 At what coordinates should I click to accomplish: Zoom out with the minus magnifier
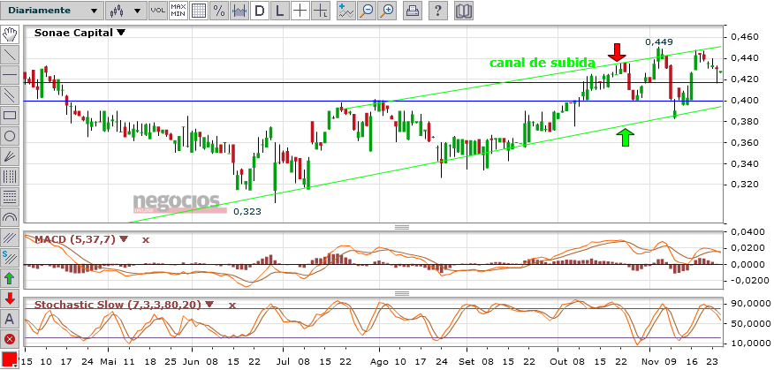367,11
